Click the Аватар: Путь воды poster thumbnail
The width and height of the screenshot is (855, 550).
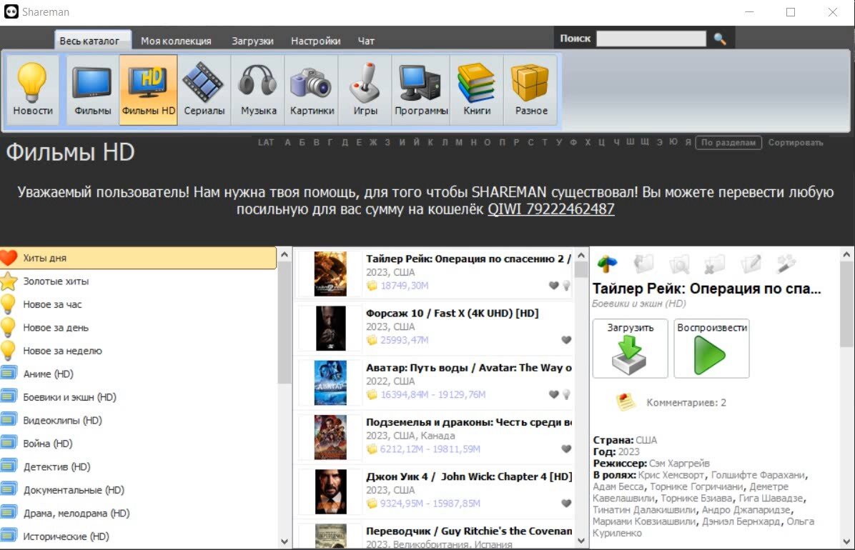(330, 383)
